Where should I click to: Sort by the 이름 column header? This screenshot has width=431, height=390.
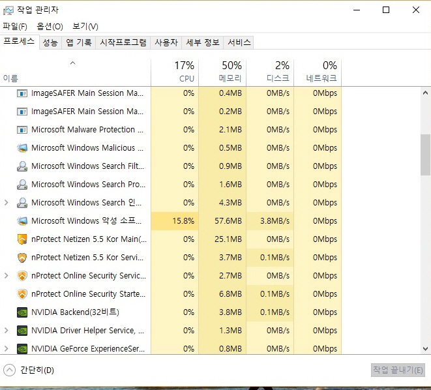pos(76,72)
